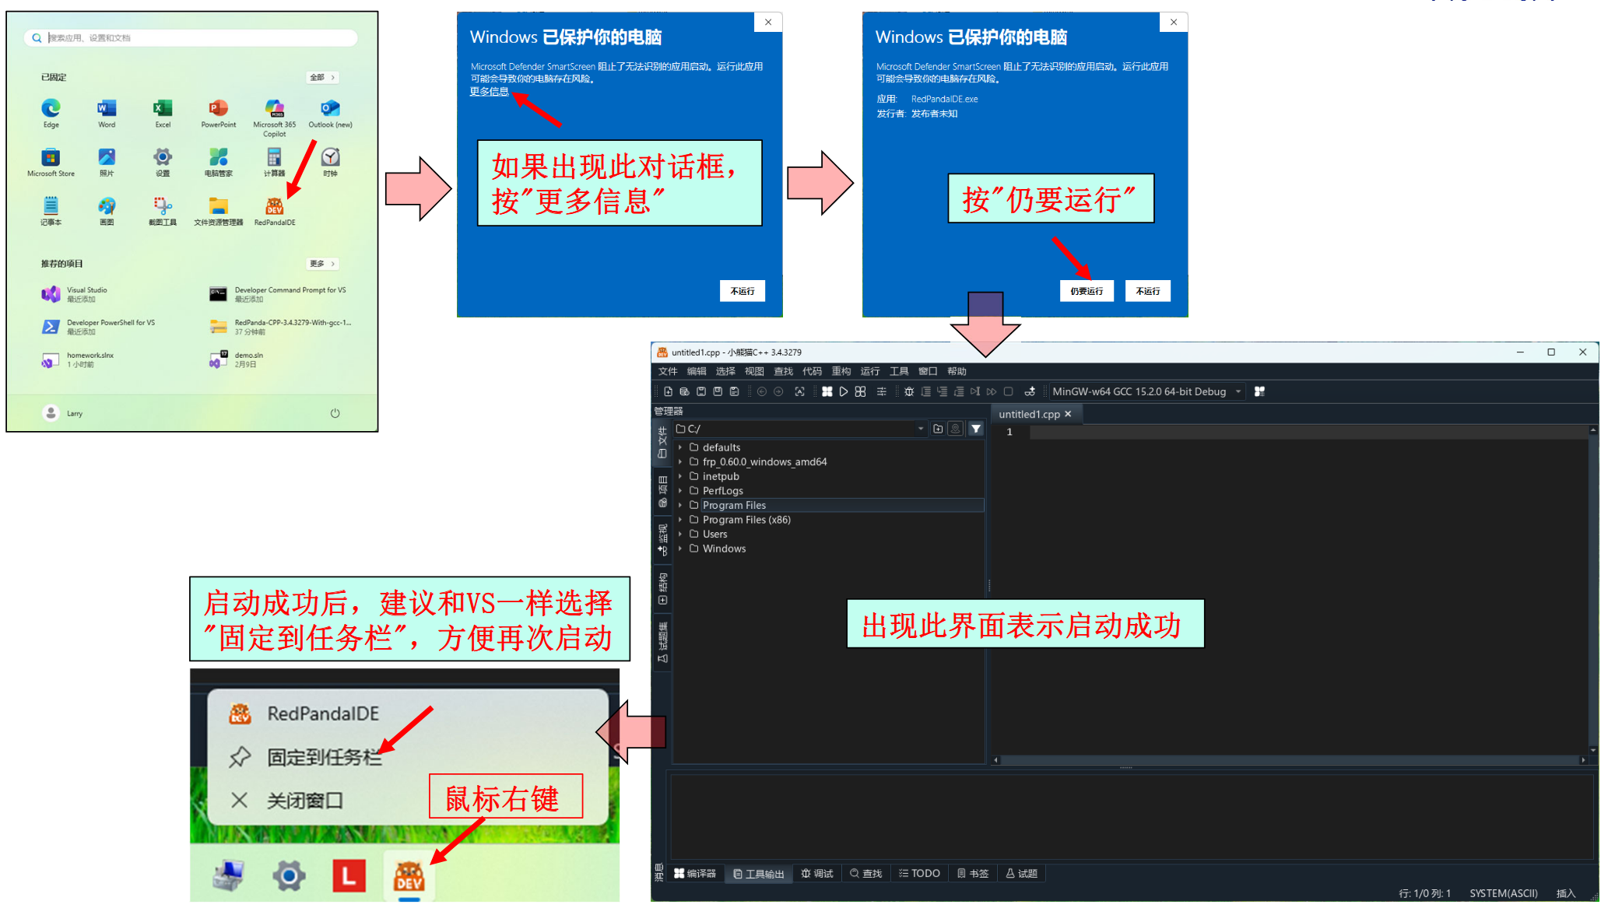Click the Run (play) toolbar icon

click(843, 391)
